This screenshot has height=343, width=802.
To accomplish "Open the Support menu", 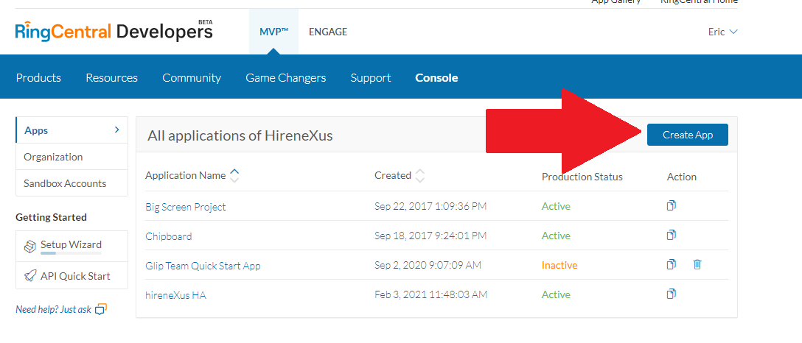I will [x=371, y=77].
